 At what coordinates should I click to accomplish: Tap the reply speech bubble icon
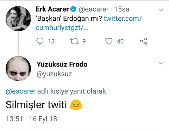coord(40,41)
